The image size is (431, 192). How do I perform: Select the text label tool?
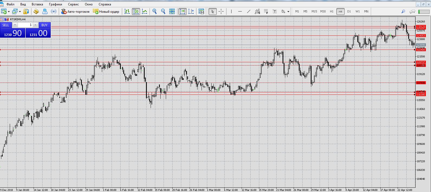[x=275, y=11]
